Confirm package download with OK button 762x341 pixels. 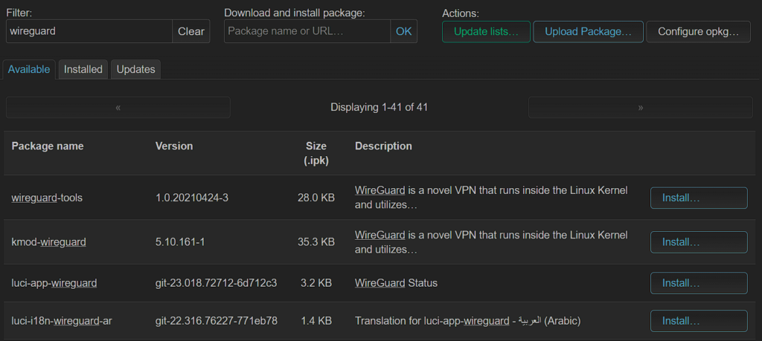(403, 31)
